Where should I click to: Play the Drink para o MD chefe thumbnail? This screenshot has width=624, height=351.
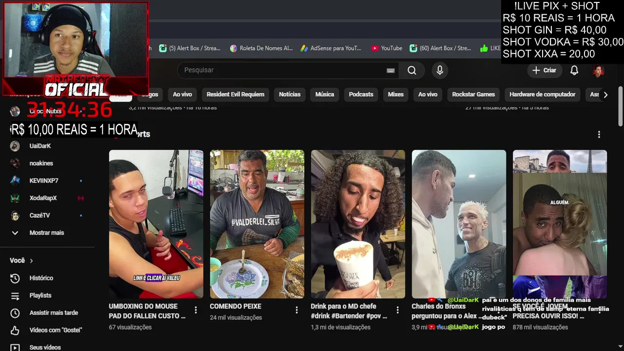(x=358, y=224)
